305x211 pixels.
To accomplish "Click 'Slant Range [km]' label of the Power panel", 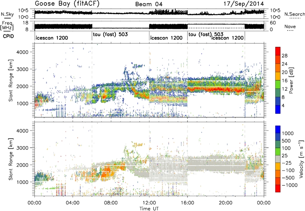I will [x=11, y=80].
